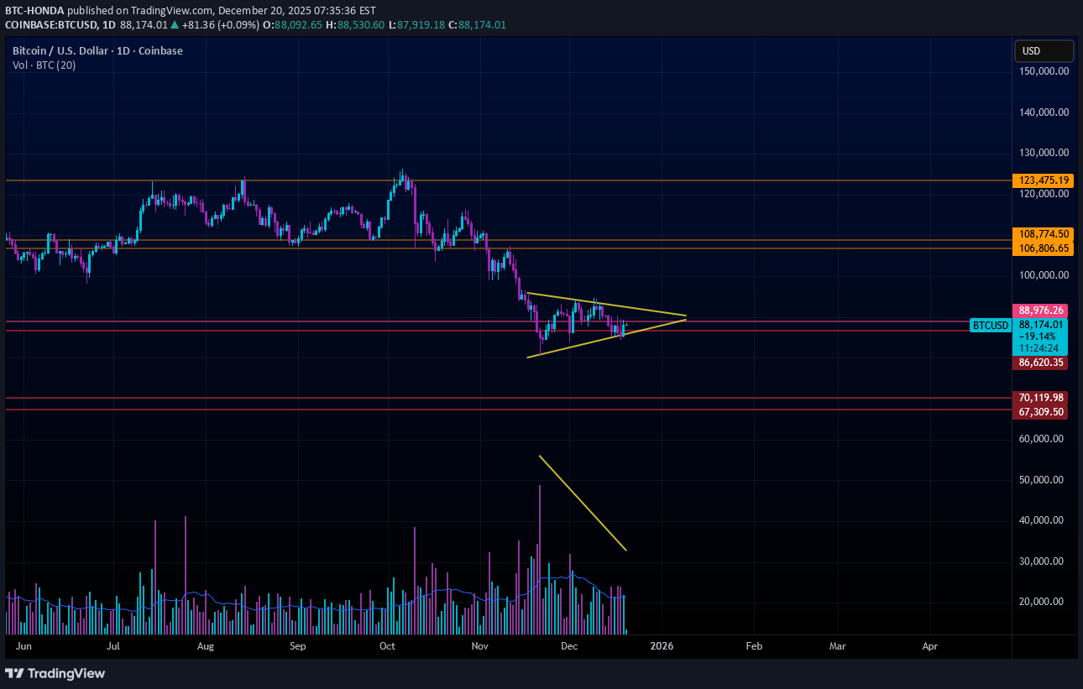Click the 70,119.98 support level label
The width and height of the screenshot is (1083, 689).
click(1040, 398)
